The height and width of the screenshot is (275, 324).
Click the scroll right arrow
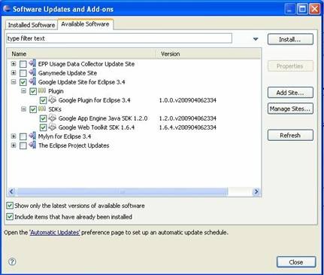[256, 192]
